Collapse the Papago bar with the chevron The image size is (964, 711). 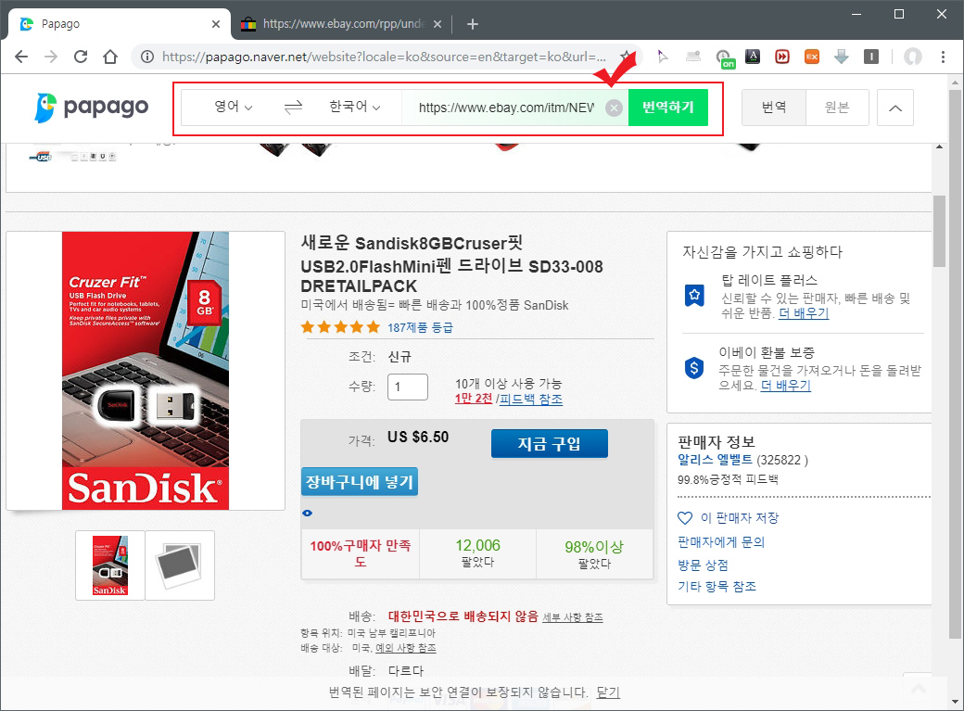[x=895, y=108]
